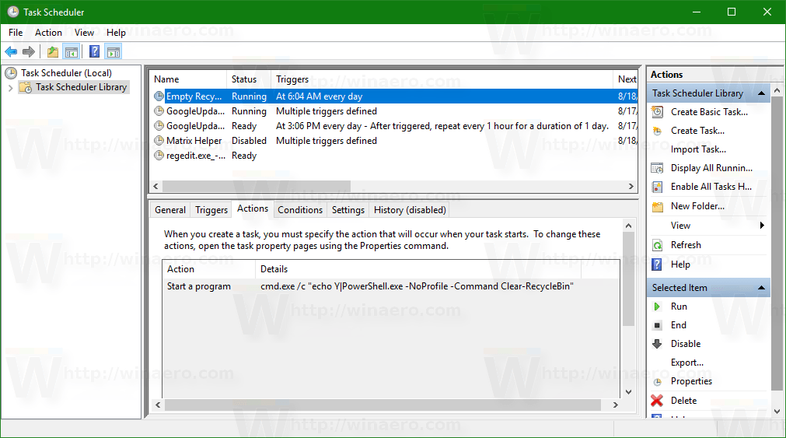Image resolution: width=786 pixels, height=438 pixels.
Task: Click the clock icon beside regedit.exe task
Action: [159, 156]
